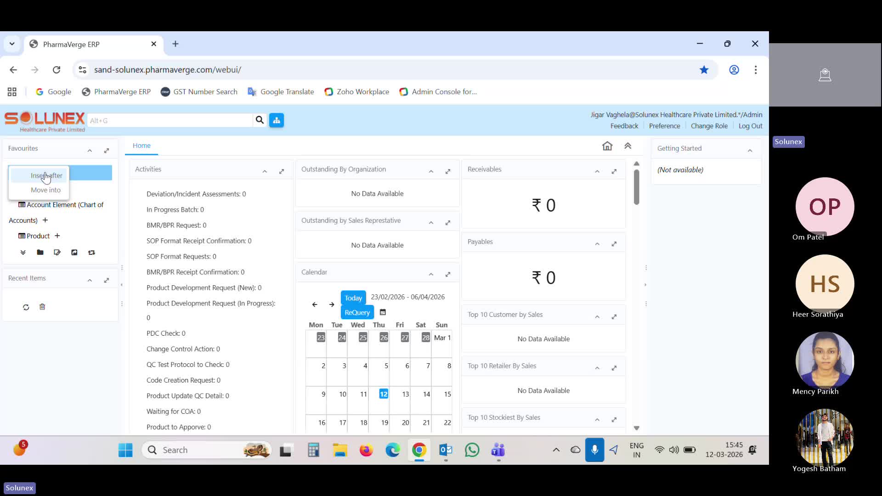882x496 pixels.
Task: Open the calendar picker icon next to ReQuery
Action: coord(383,312)
